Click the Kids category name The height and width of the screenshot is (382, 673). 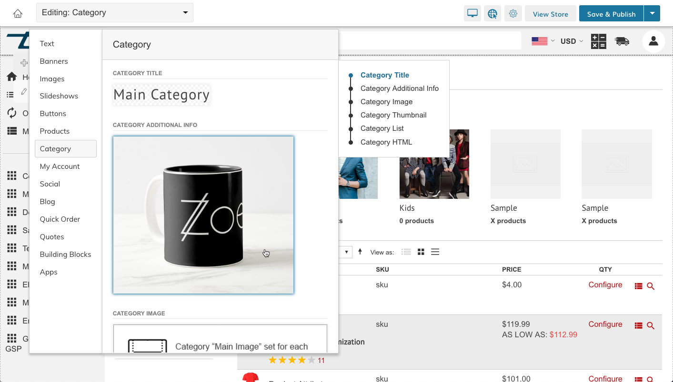point(407,208)
